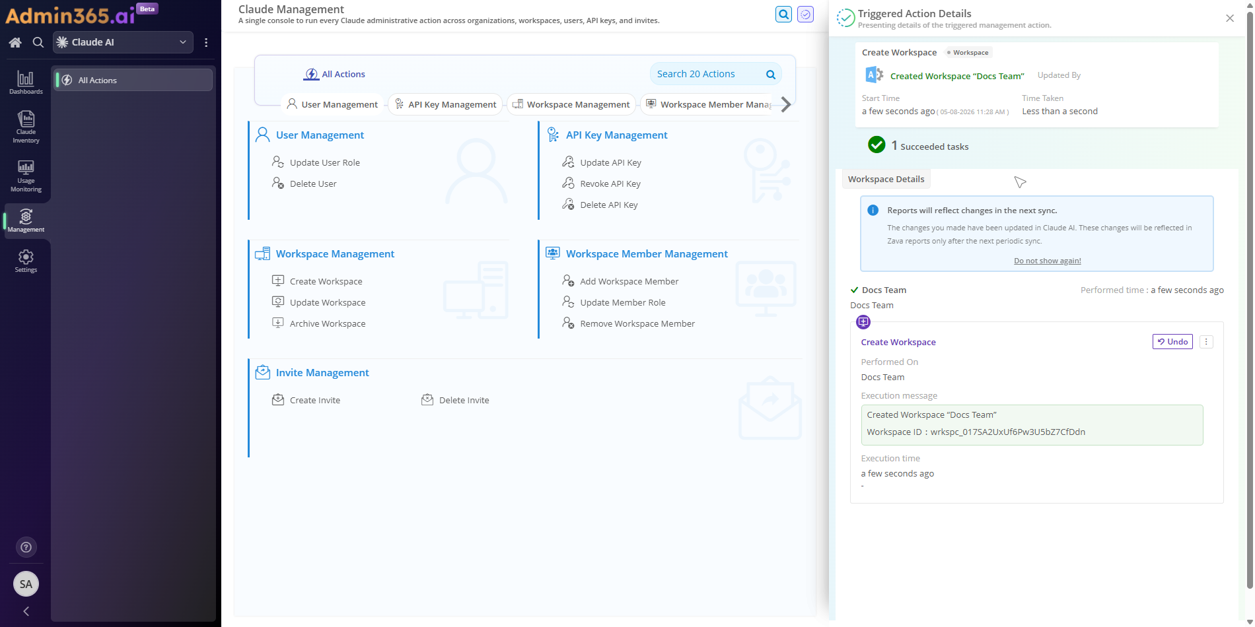Open the triggered actions history icon in the header
The width and height of the screenshot is (1255, 627).
[x=805, y=14]
